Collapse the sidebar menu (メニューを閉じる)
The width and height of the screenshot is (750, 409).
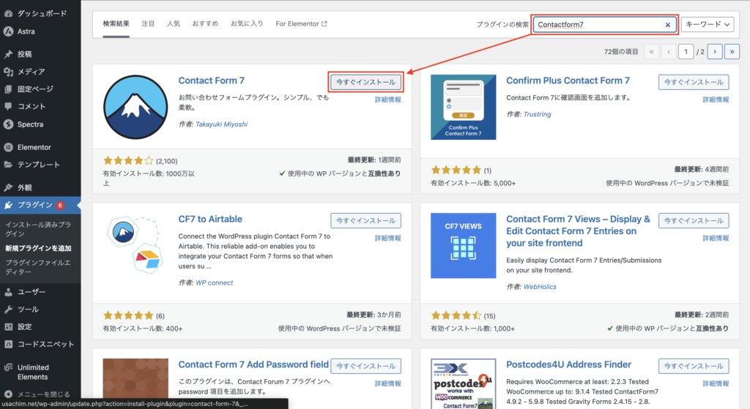tap(42, 394)
